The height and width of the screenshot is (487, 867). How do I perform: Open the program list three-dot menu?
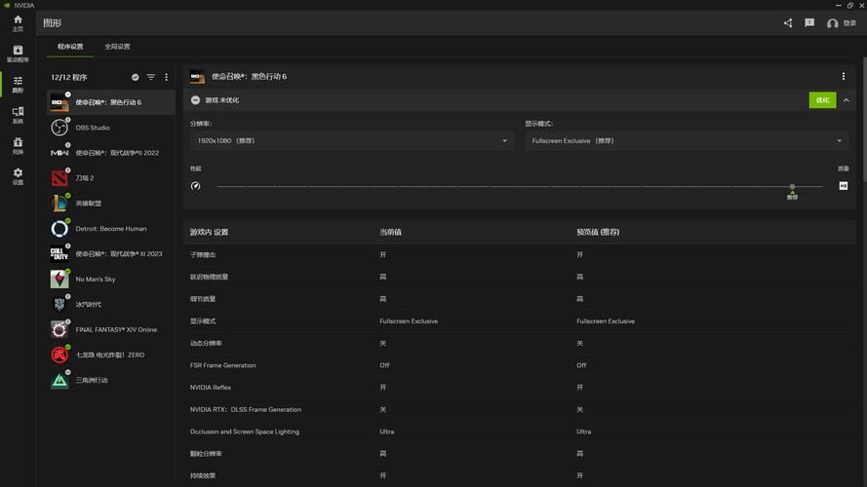tap(167, 77)
